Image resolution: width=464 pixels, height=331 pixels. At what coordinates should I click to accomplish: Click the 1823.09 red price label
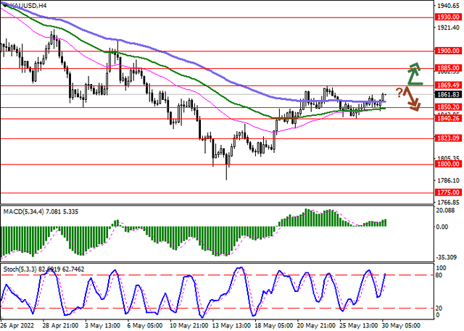(448, 138)
